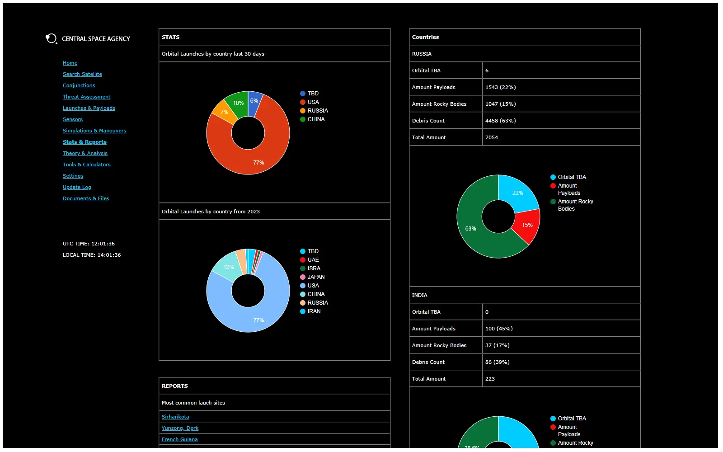Click the JAPAN pink color swatch
Screen dimensions: 723x452
pyautogui.click(x=302, y=277)
